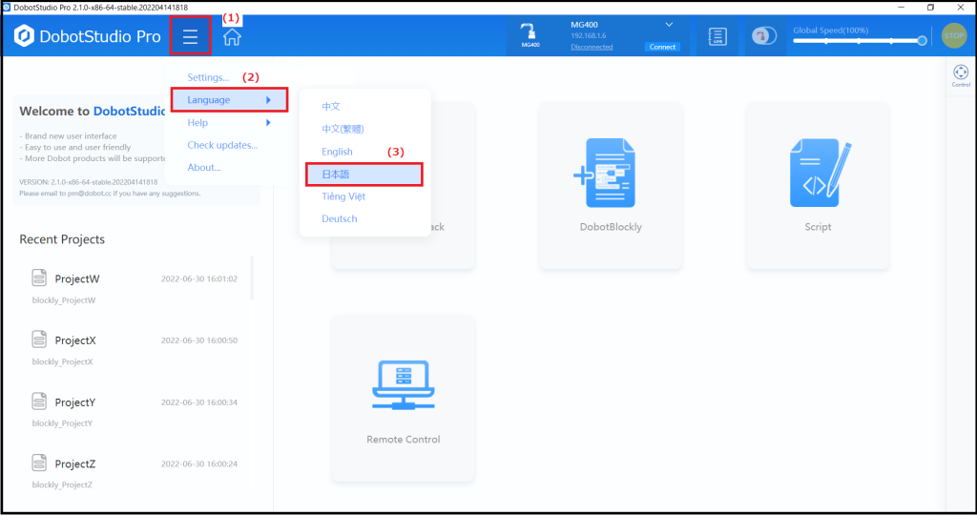Click the Script label
This screenshot has height=515, width=977.
pyautogui.click(x=818, y=227)
